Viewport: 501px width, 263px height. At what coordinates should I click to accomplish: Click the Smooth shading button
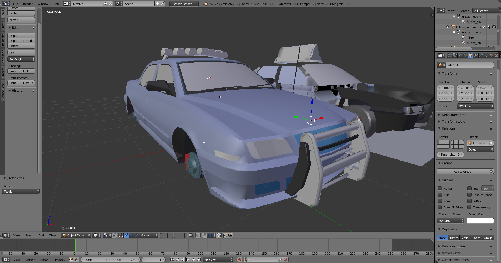pos(14,71)
